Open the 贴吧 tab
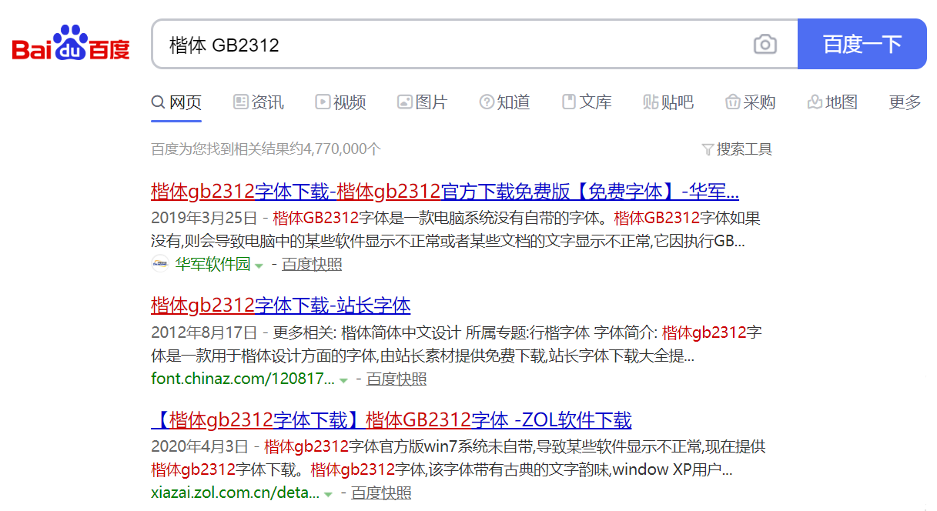This screenshot has width=937, height=511. (x=668, y=102)
